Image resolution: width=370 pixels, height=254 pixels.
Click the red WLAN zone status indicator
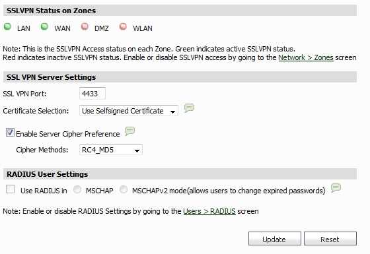123,26
